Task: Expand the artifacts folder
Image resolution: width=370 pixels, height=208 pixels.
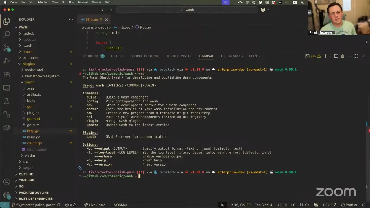Action: [x=24, y=94]
